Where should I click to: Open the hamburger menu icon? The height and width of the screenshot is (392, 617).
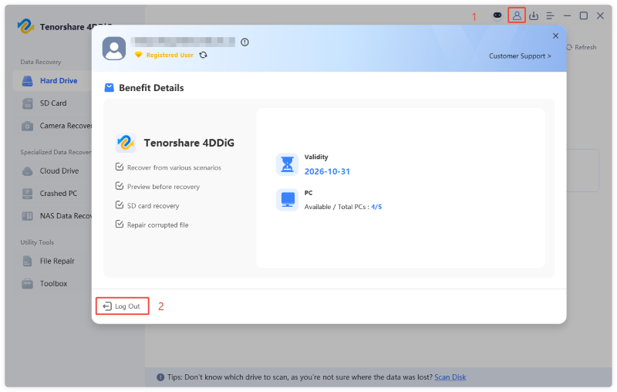(550, 15)
